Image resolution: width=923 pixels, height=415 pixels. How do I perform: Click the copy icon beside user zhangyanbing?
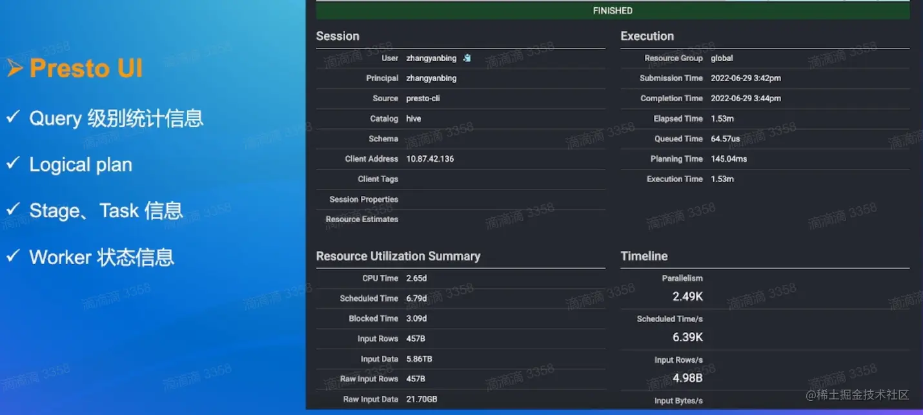[x=467, y=58]
